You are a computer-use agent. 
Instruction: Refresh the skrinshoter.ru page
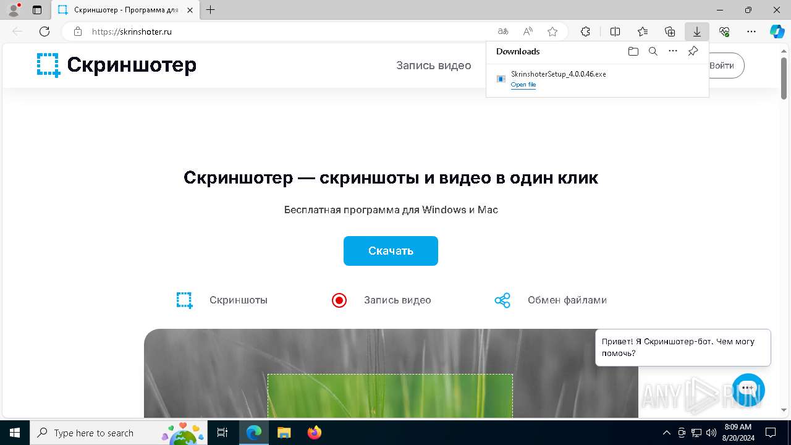point(44,32)
